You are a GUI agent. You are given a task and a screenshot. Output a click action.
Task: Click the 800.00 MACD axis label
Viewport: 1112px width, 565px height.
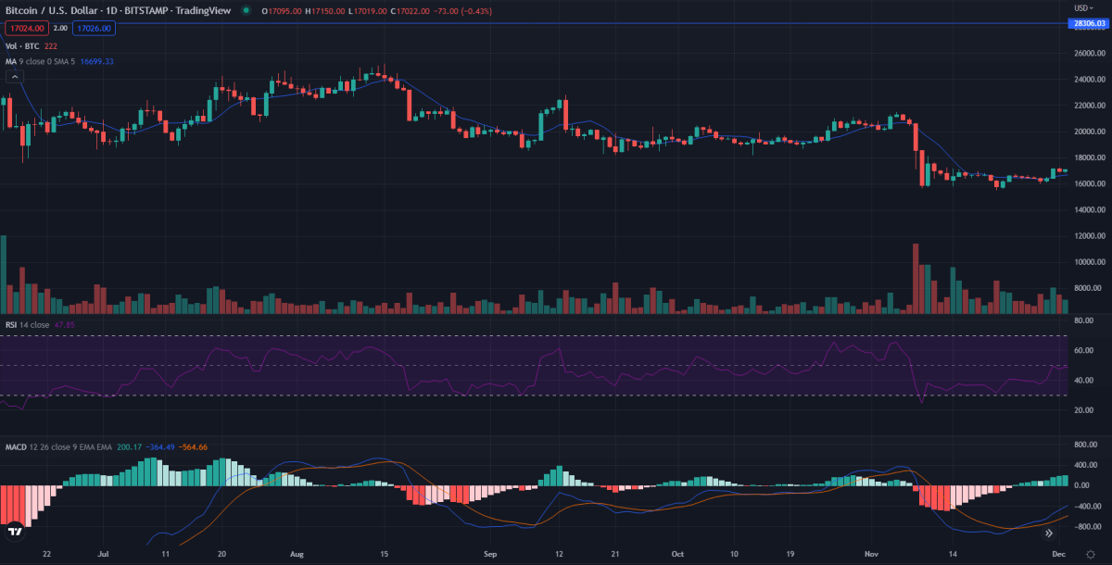(x=1085, y=444)
